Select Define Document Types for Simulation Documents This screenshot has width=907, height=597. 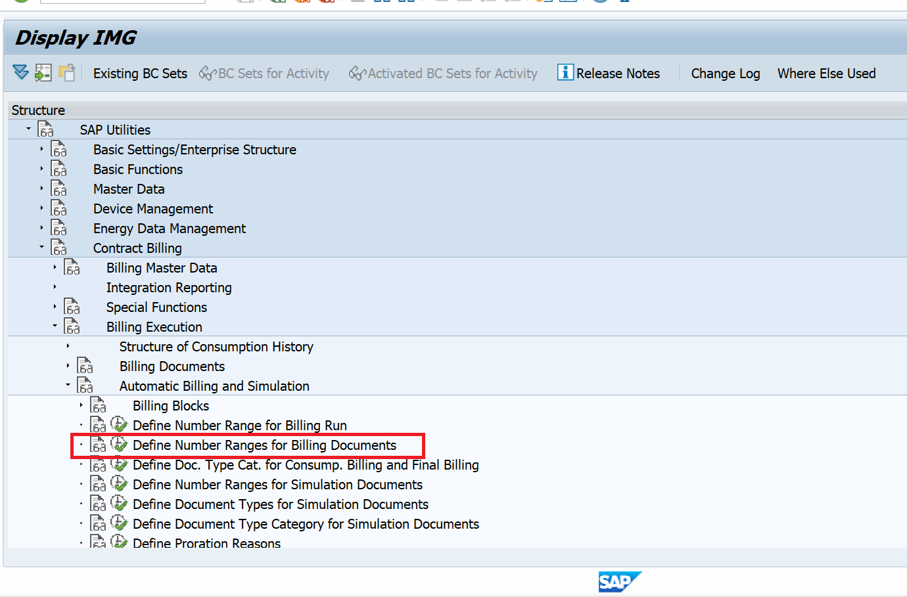(x=281, y=504)
